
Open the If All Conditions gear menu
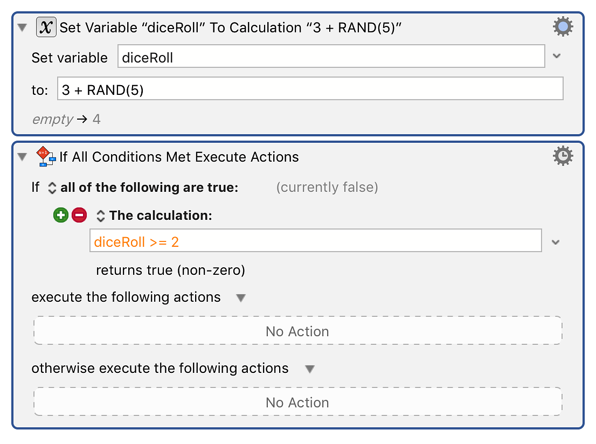pyautogui.click(x=563, y=156)
